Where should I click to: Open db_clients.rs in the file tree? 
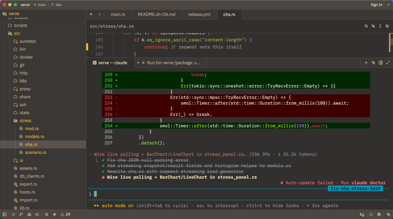coord(43,176)
